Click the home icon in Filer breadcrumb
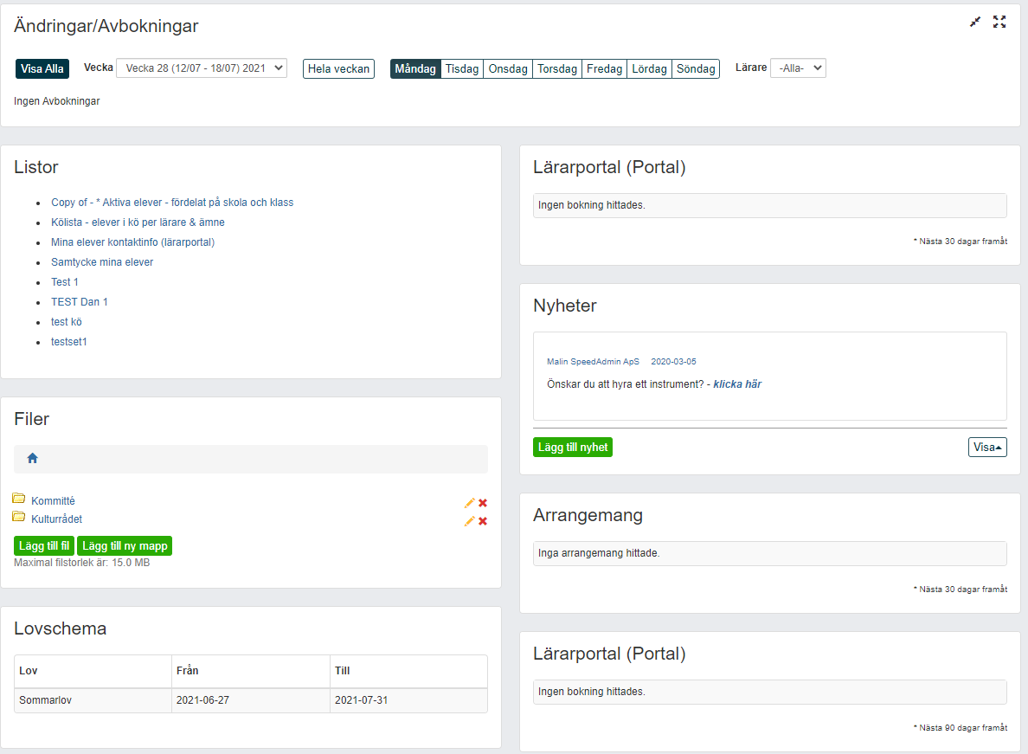 coord(32,459)
